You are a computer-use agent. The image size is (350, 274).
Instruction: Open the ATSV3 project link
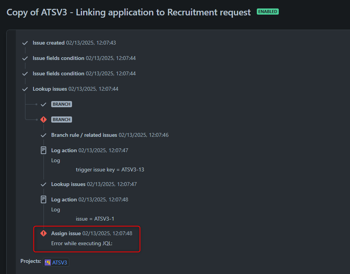pyautogui.click(x=60, y=262)
